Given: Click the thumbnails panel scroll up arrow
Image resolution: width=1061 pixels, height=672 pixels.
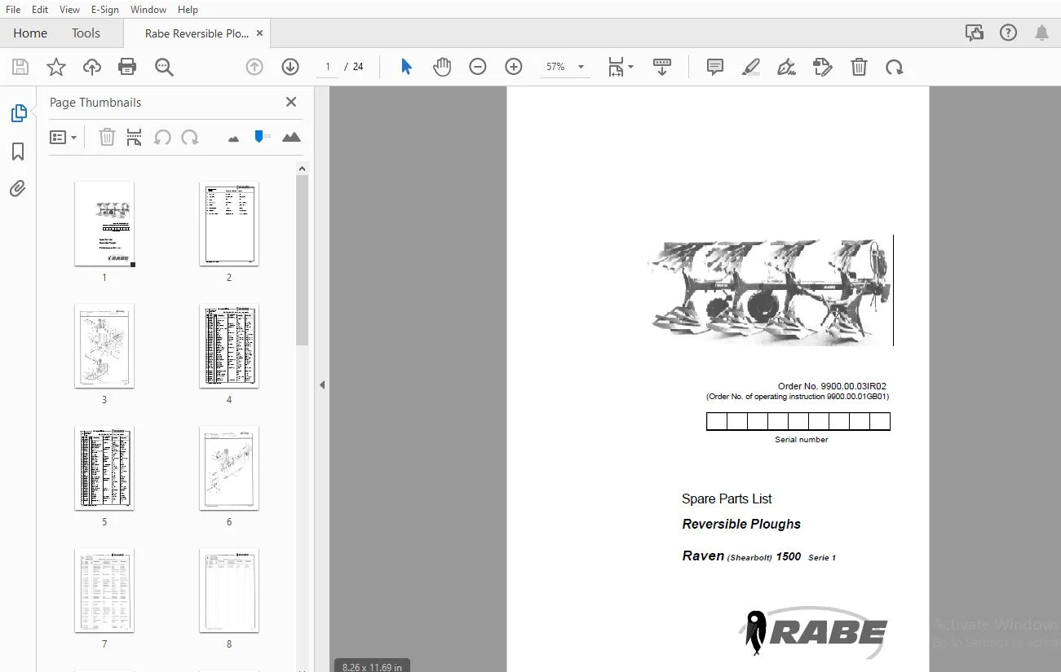Looking at the screenshot, I should click(302, 169).
